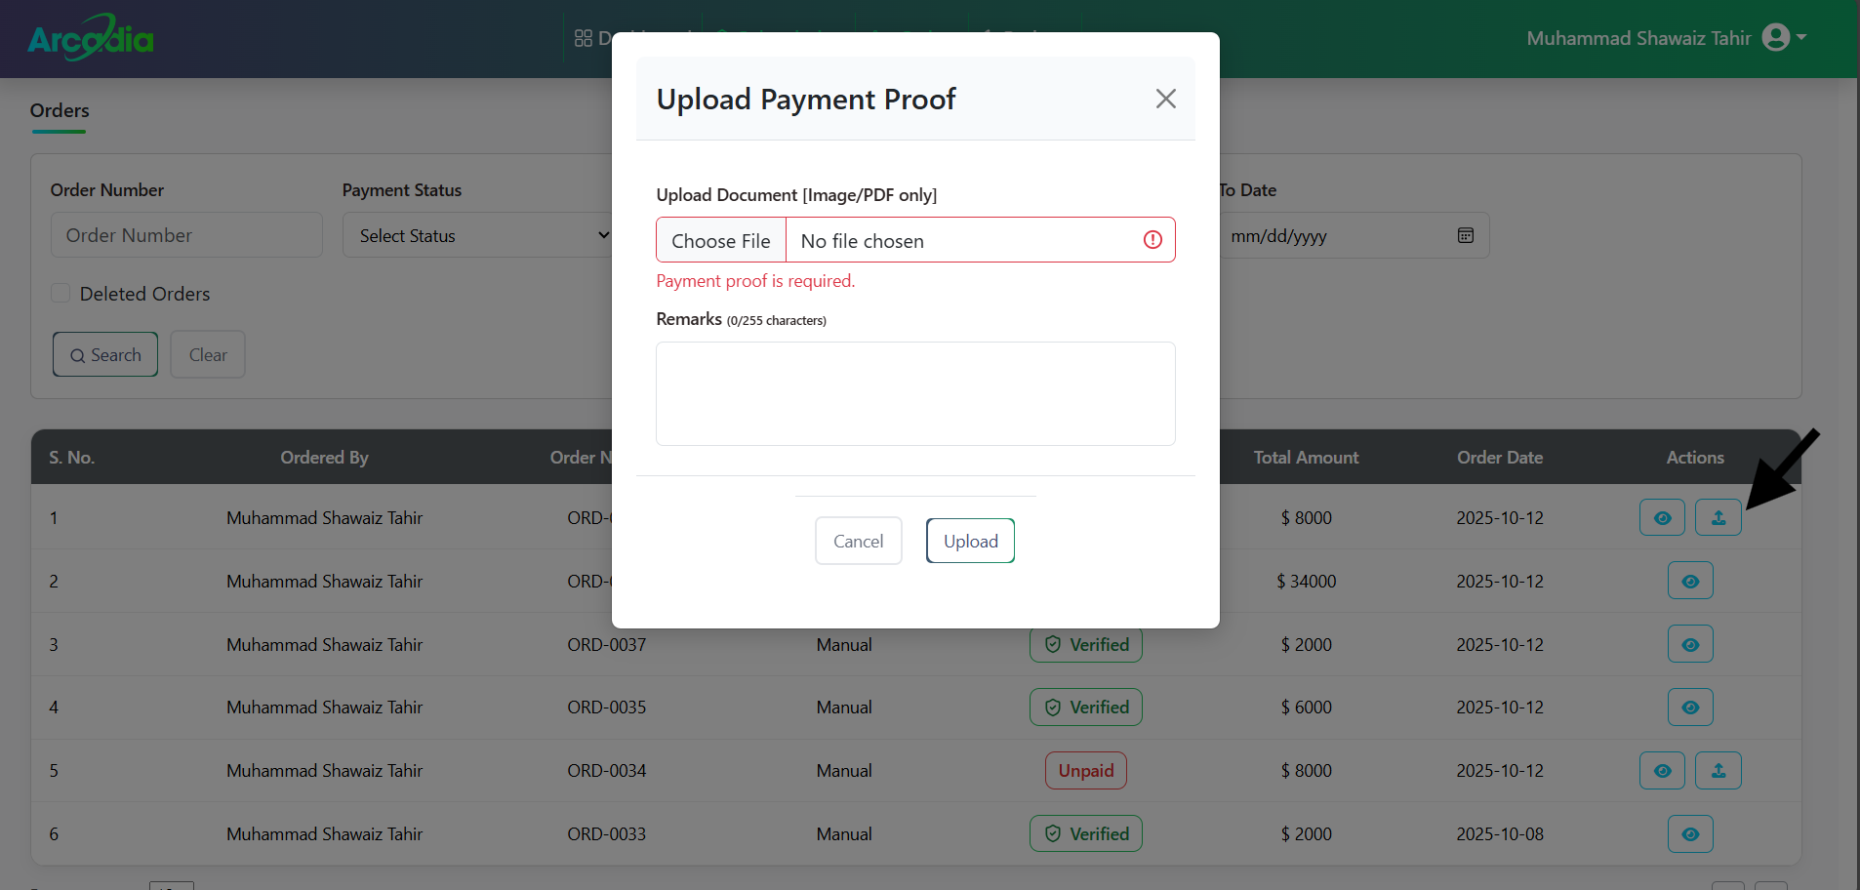The width and height of the screenshot is (1860, 890).
Task: Open the To Date calendar picker
Action: (x=1465, y=235)
